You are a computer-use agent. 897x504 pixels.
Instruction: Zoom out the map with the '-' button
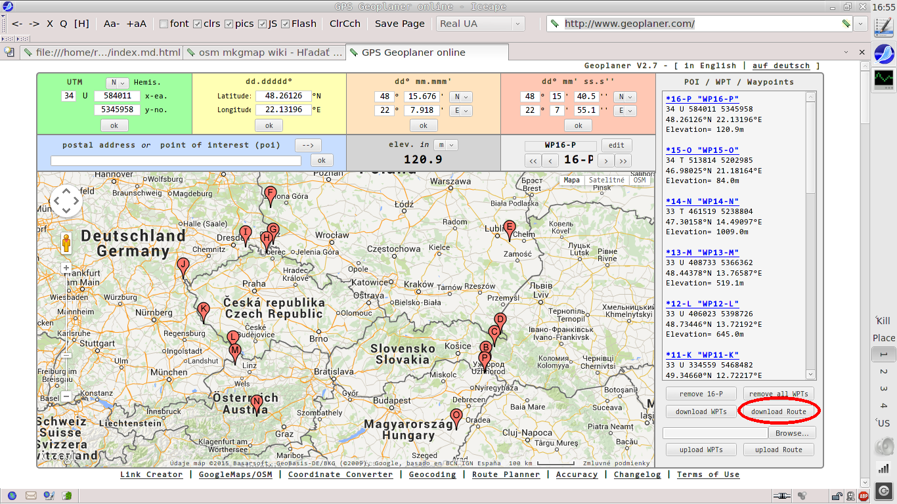pos(66,396)
